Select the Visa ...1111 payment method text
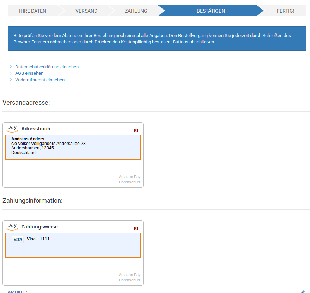This screenshot has width=310, height=293. tap(38, 239)
